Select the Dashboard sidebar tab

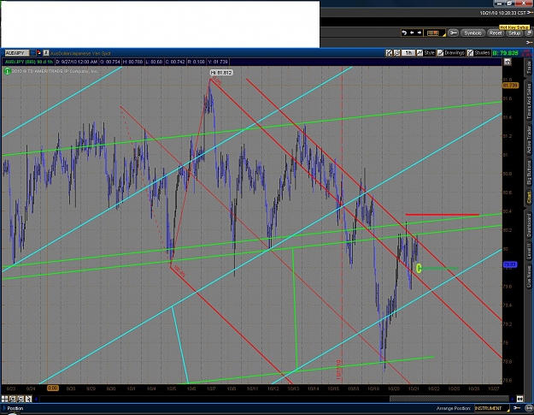click(529, 225)
